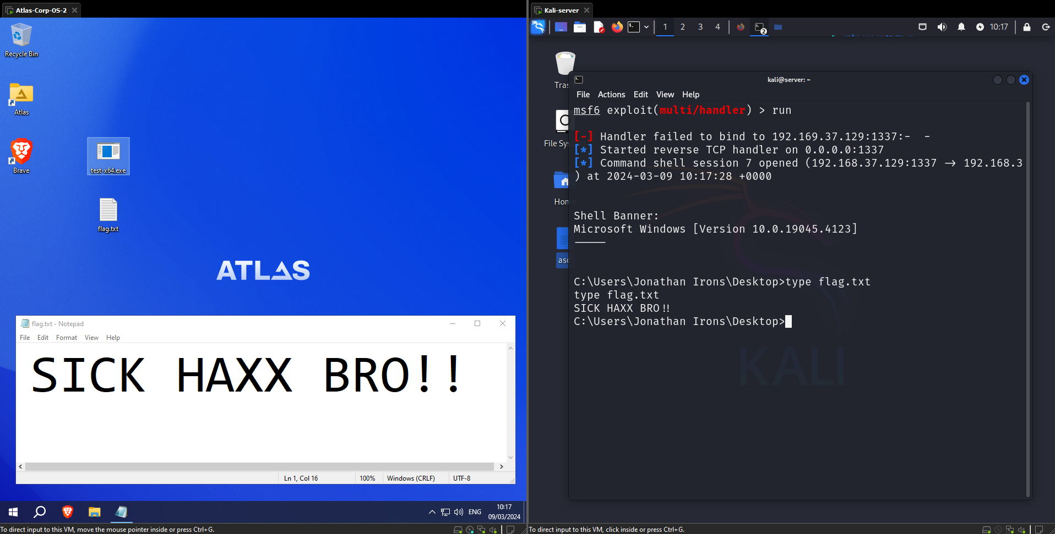Open the Kali notifications bell icon
Image resolution: width=1055 pixels, height=534 pixels.
point(961,27)
